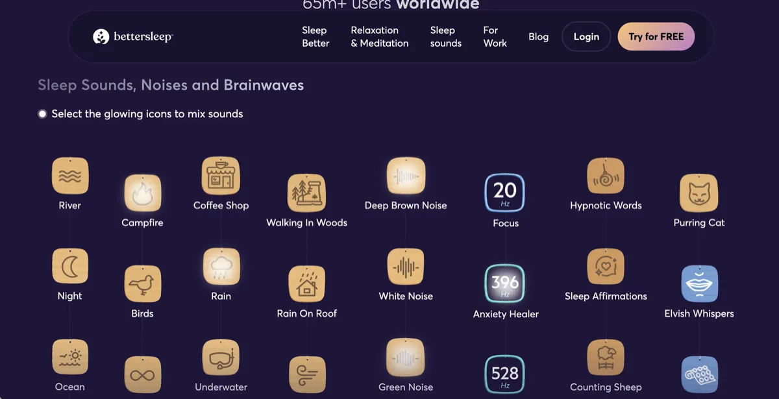Choose the Green Noise sound

click(x=406, y=357)
